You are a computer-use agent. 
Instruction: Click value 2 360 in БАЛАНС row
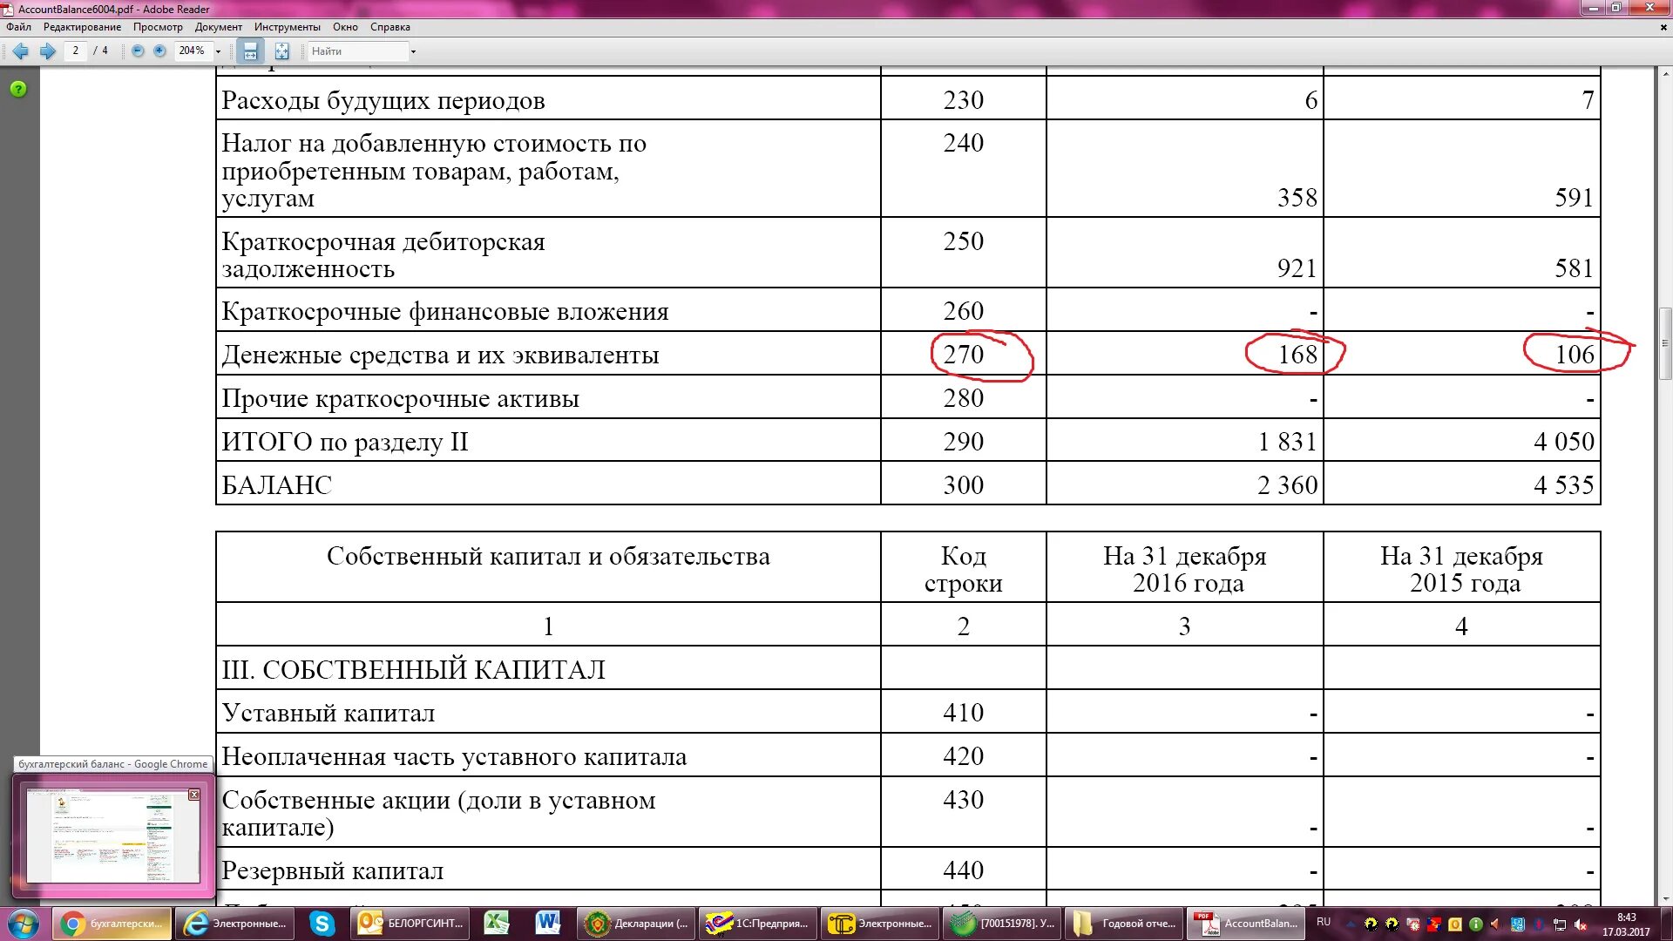point(1287,485)
